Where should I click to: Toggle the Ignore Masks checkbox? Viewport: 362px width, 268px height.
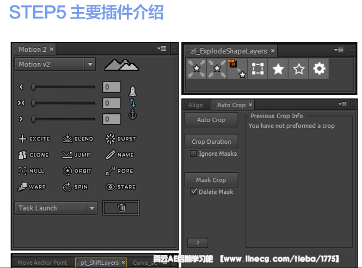coord(193,154)
